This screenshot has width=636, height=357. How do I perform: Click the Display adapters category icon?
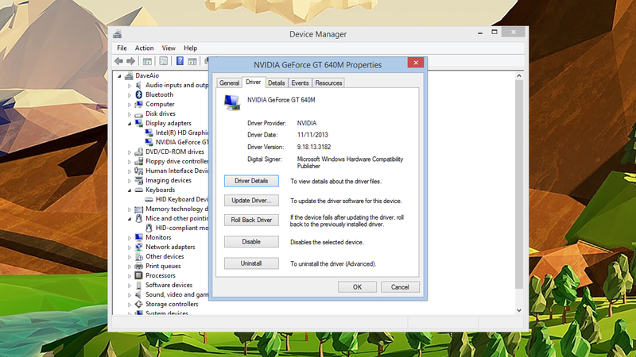[138, 123]
